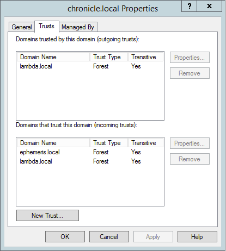Click the question mark help icon in title bar
This screenshot has width=226, height=251.
pos(190,7)
